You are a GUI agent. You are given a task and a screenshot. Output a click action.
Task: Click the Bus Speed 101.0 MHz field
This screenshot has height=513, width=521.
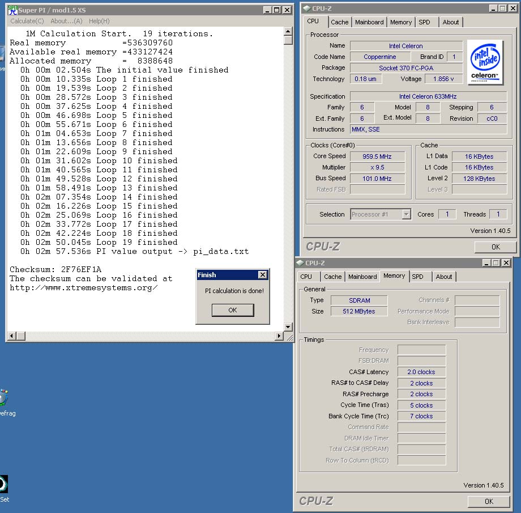click(377, 179)
